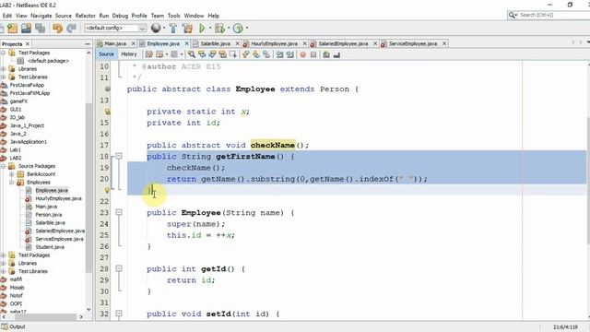The image size is (590, 332).
Task: Switch to Source view
Action: tap(106, 54)
